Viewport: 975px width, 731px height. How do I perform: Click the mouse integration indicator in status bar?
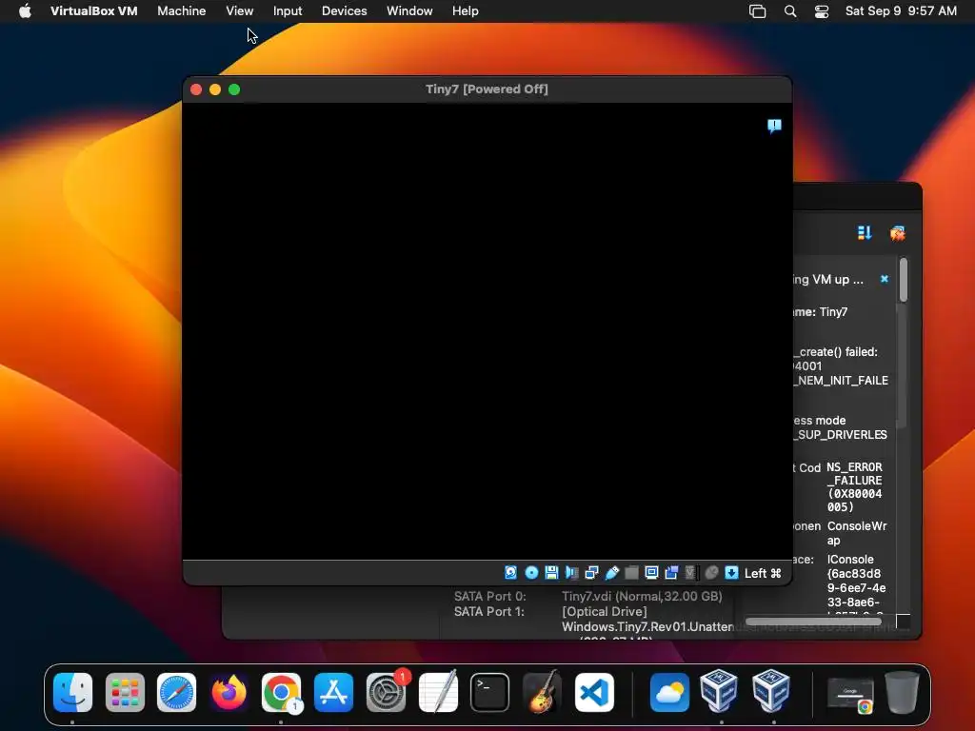[x=711, y=572]
